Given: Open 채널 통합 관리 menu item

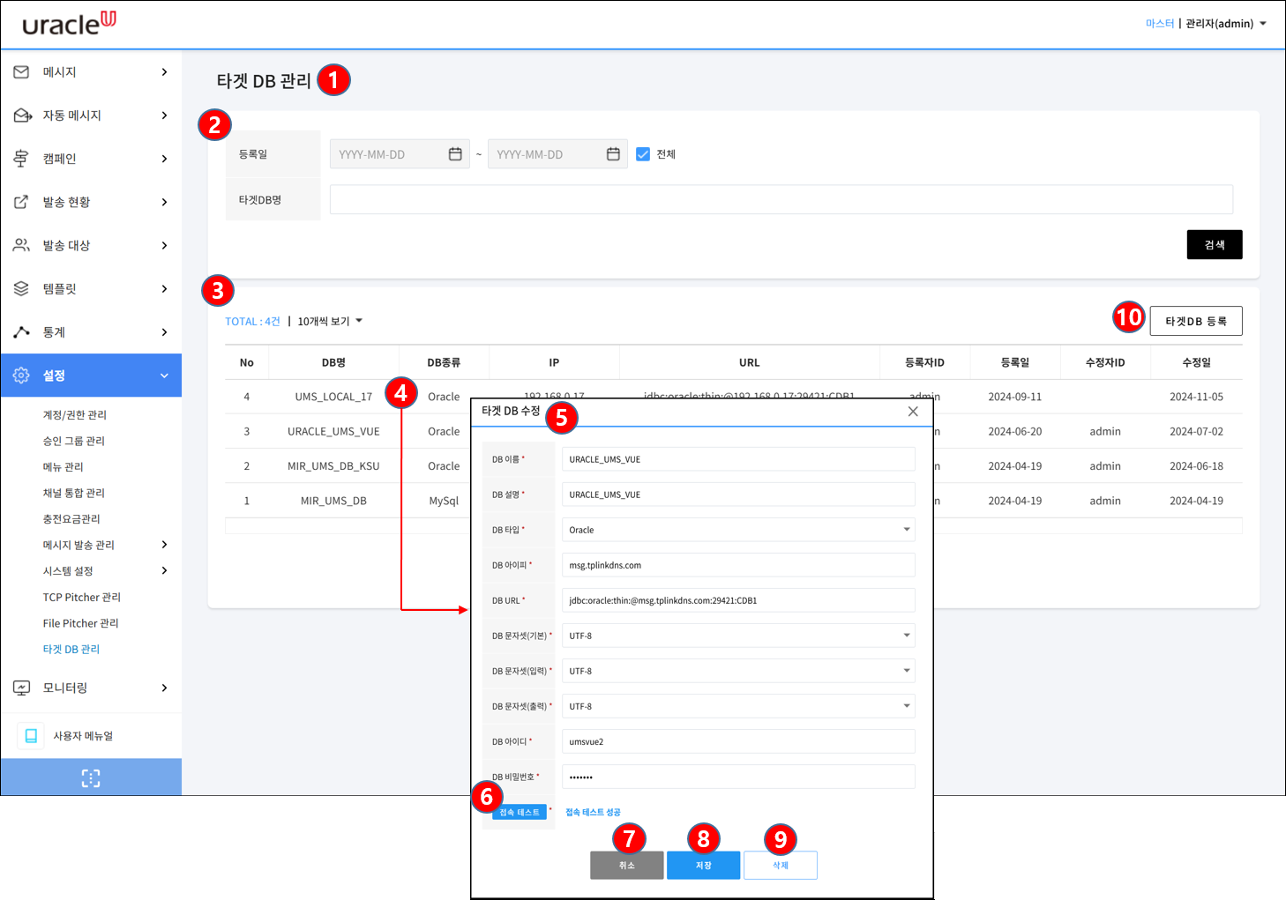Looking at the screenshot, I should click(x=73, y=493).
